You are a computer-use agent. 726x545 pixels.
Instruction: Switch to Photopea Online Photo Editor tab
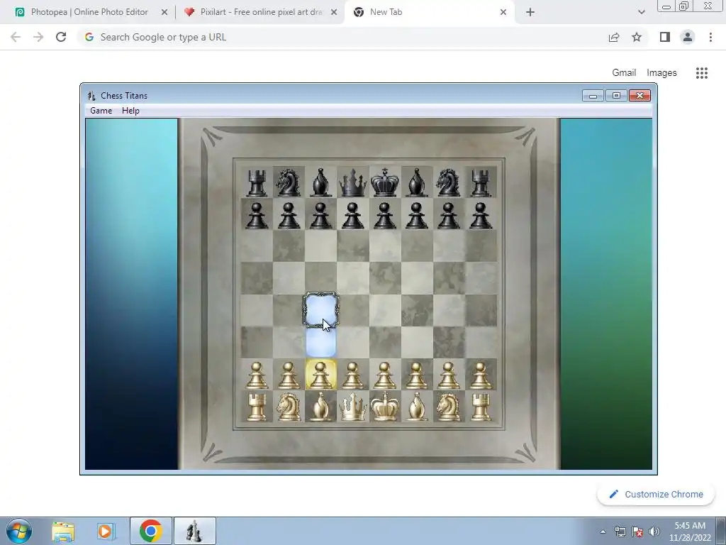point(89,12)
